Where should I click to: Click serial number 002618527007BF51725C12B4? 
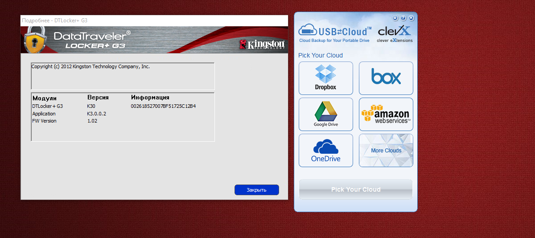click(164, 107)
